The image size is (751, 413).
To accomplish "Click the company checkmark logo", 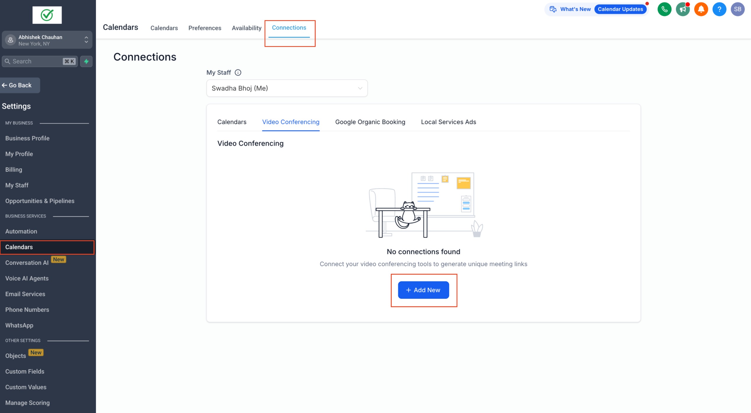I will coord(47,15).
